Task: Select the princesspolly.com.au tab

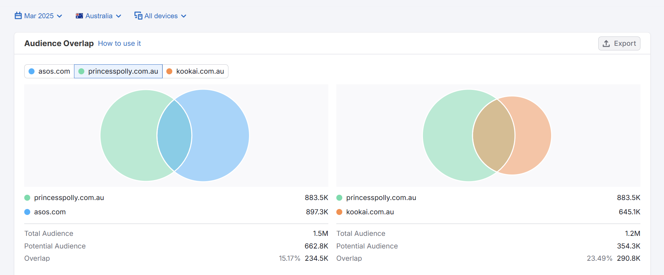Action: 118,71
